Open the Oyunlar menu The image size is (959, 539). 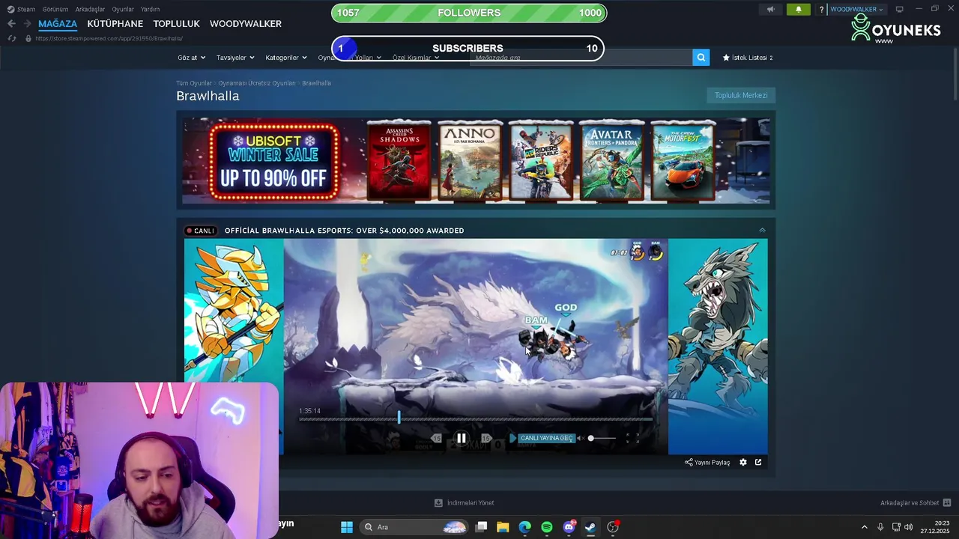[123, 10]
